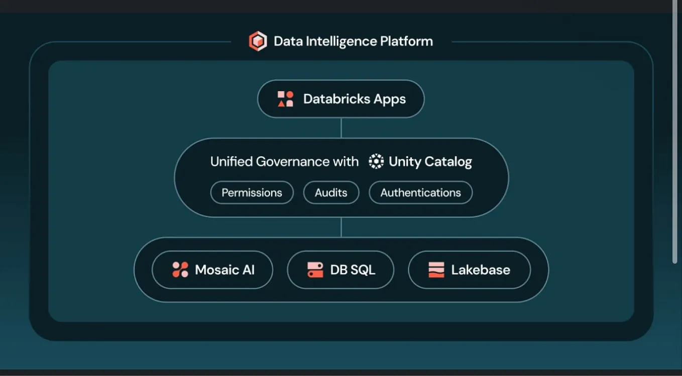Click the Databricks Apps rounded container
Image resolution: width=682 pixels, height=376 pixels.
click(340, 99)
